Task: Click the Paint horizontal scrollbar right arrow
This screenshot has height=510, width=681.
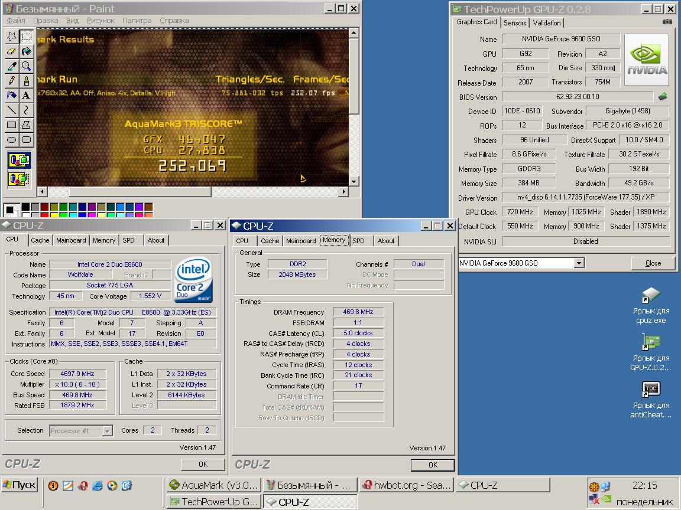Action: coord(343,191)
